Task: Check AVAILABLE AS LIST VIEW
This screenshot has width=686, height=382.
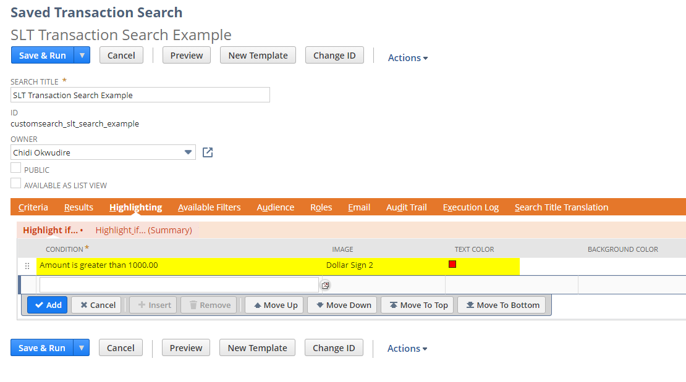Action: 15,184
